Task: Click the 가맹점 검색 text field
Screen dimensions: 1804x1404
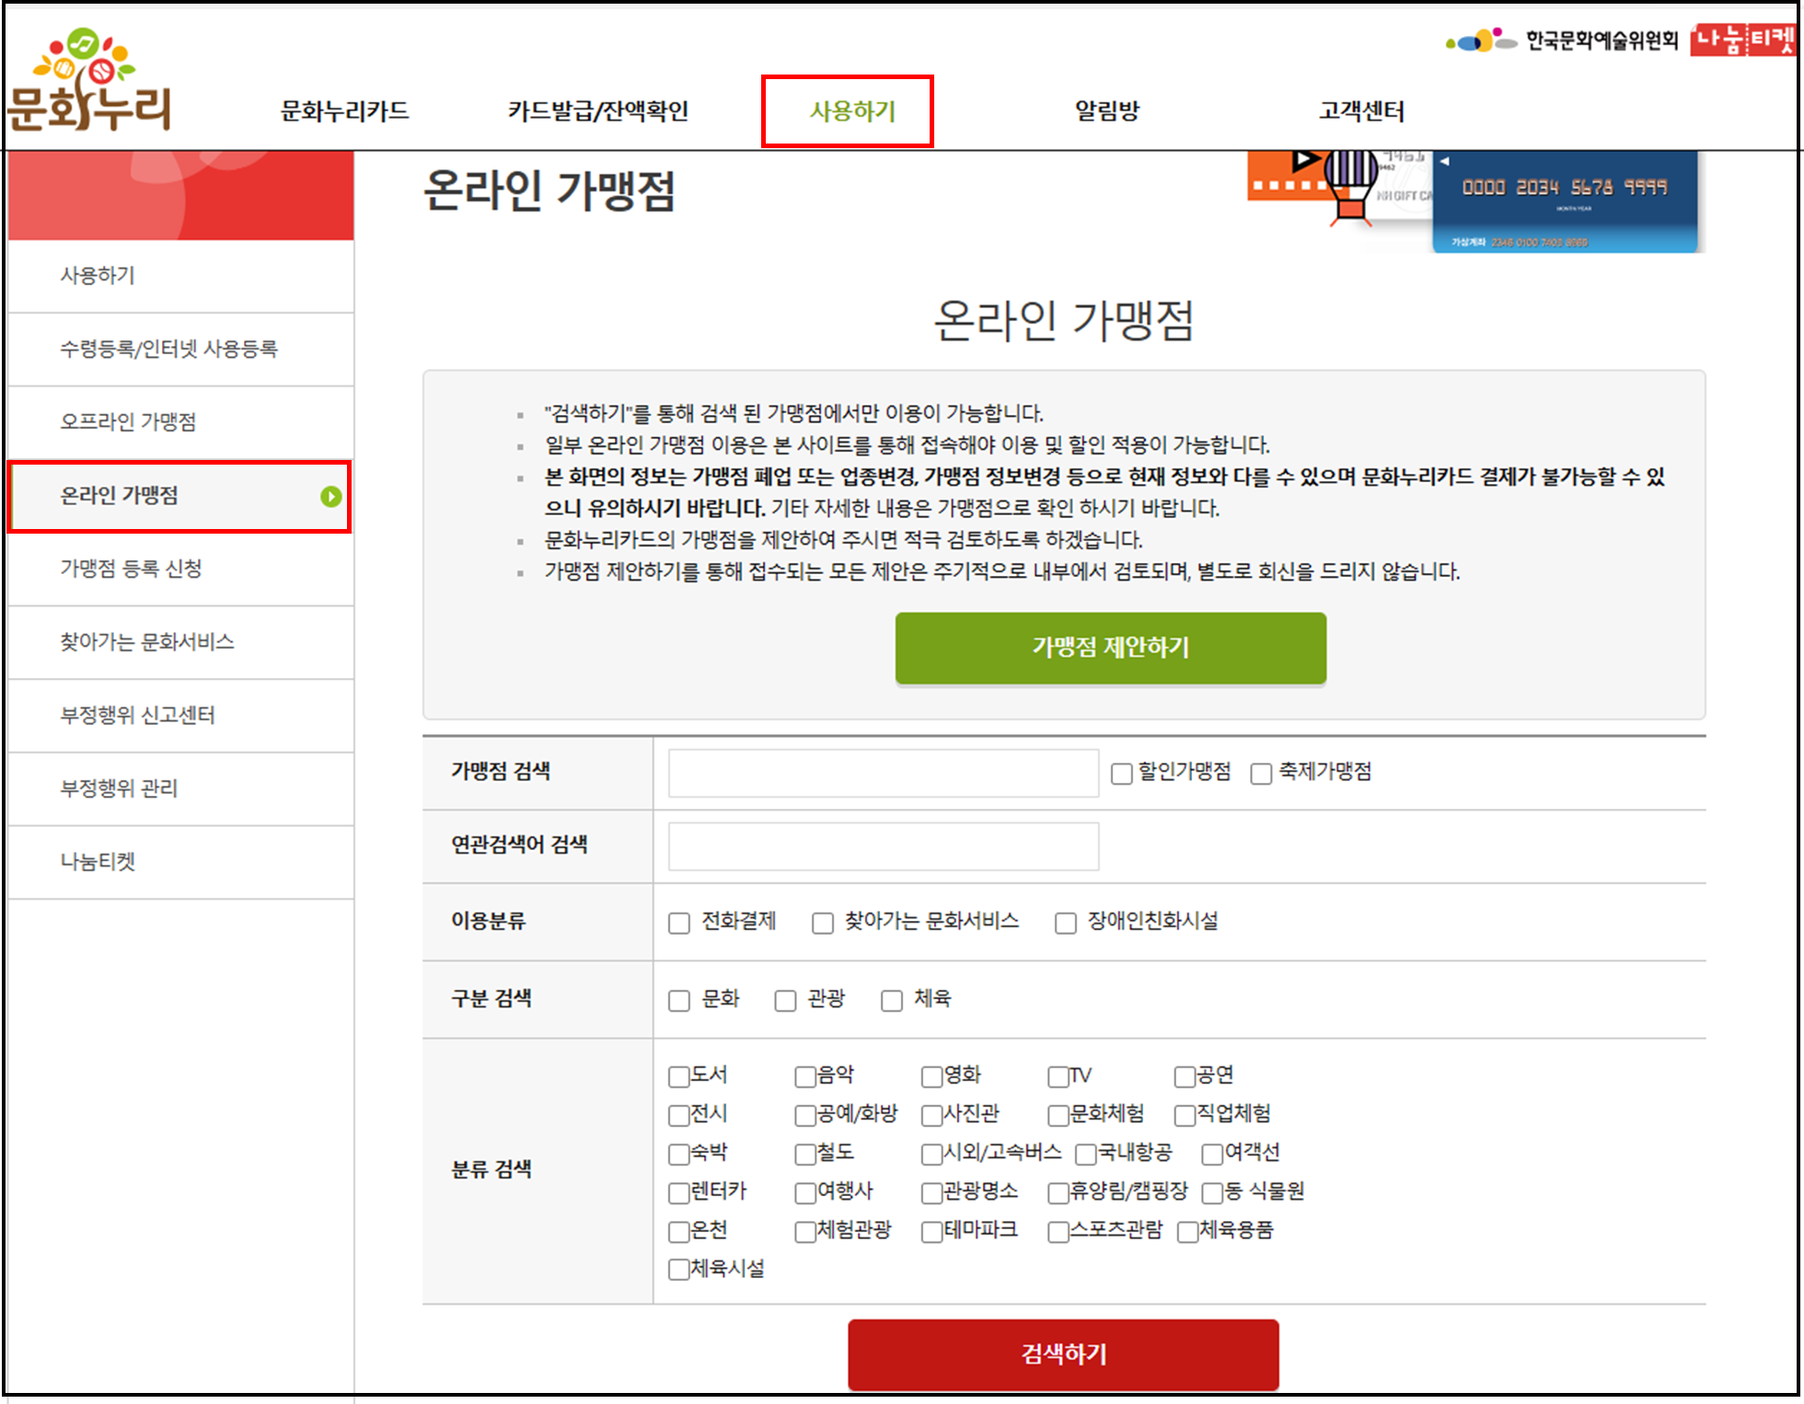Action: click(883, 773)
